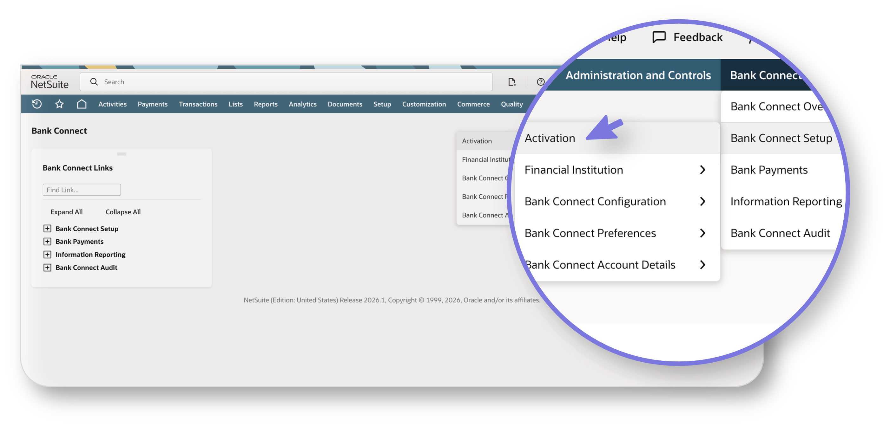Choose Bank Connect Preferences label in magnified menu
This screenshot has height=427, width=890.
[x=590, y=233]
